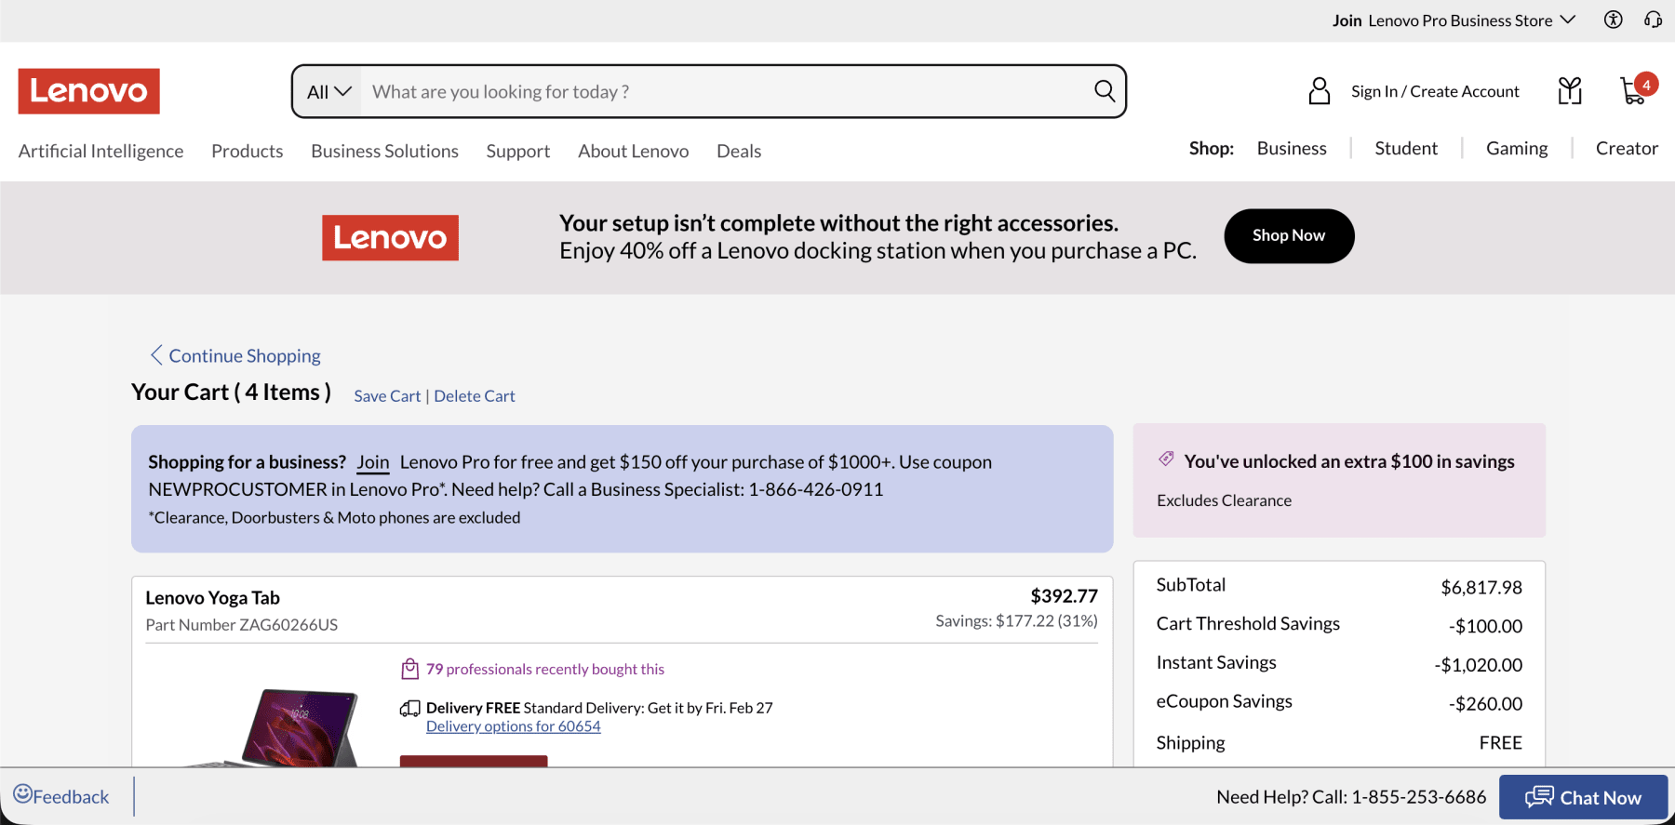Click the 'Savings: $177.22 (31%)' text
The height and width of the screenshot is (825, 1675).
[1016, 621]
